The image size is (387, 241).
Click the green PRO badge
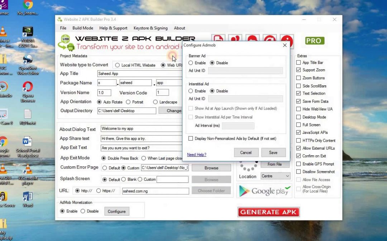pyautogui.click(x=315, y=41)
